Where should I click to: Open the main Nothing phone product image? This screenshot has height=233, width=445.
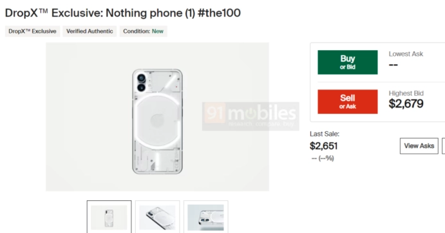(158, 116)
